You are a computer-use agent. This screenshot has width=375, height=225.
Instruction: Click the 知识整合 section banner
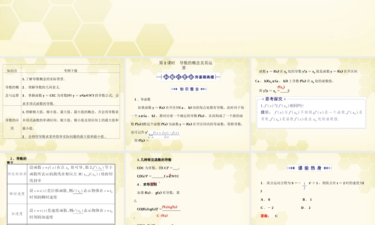(x=189, y=89)
